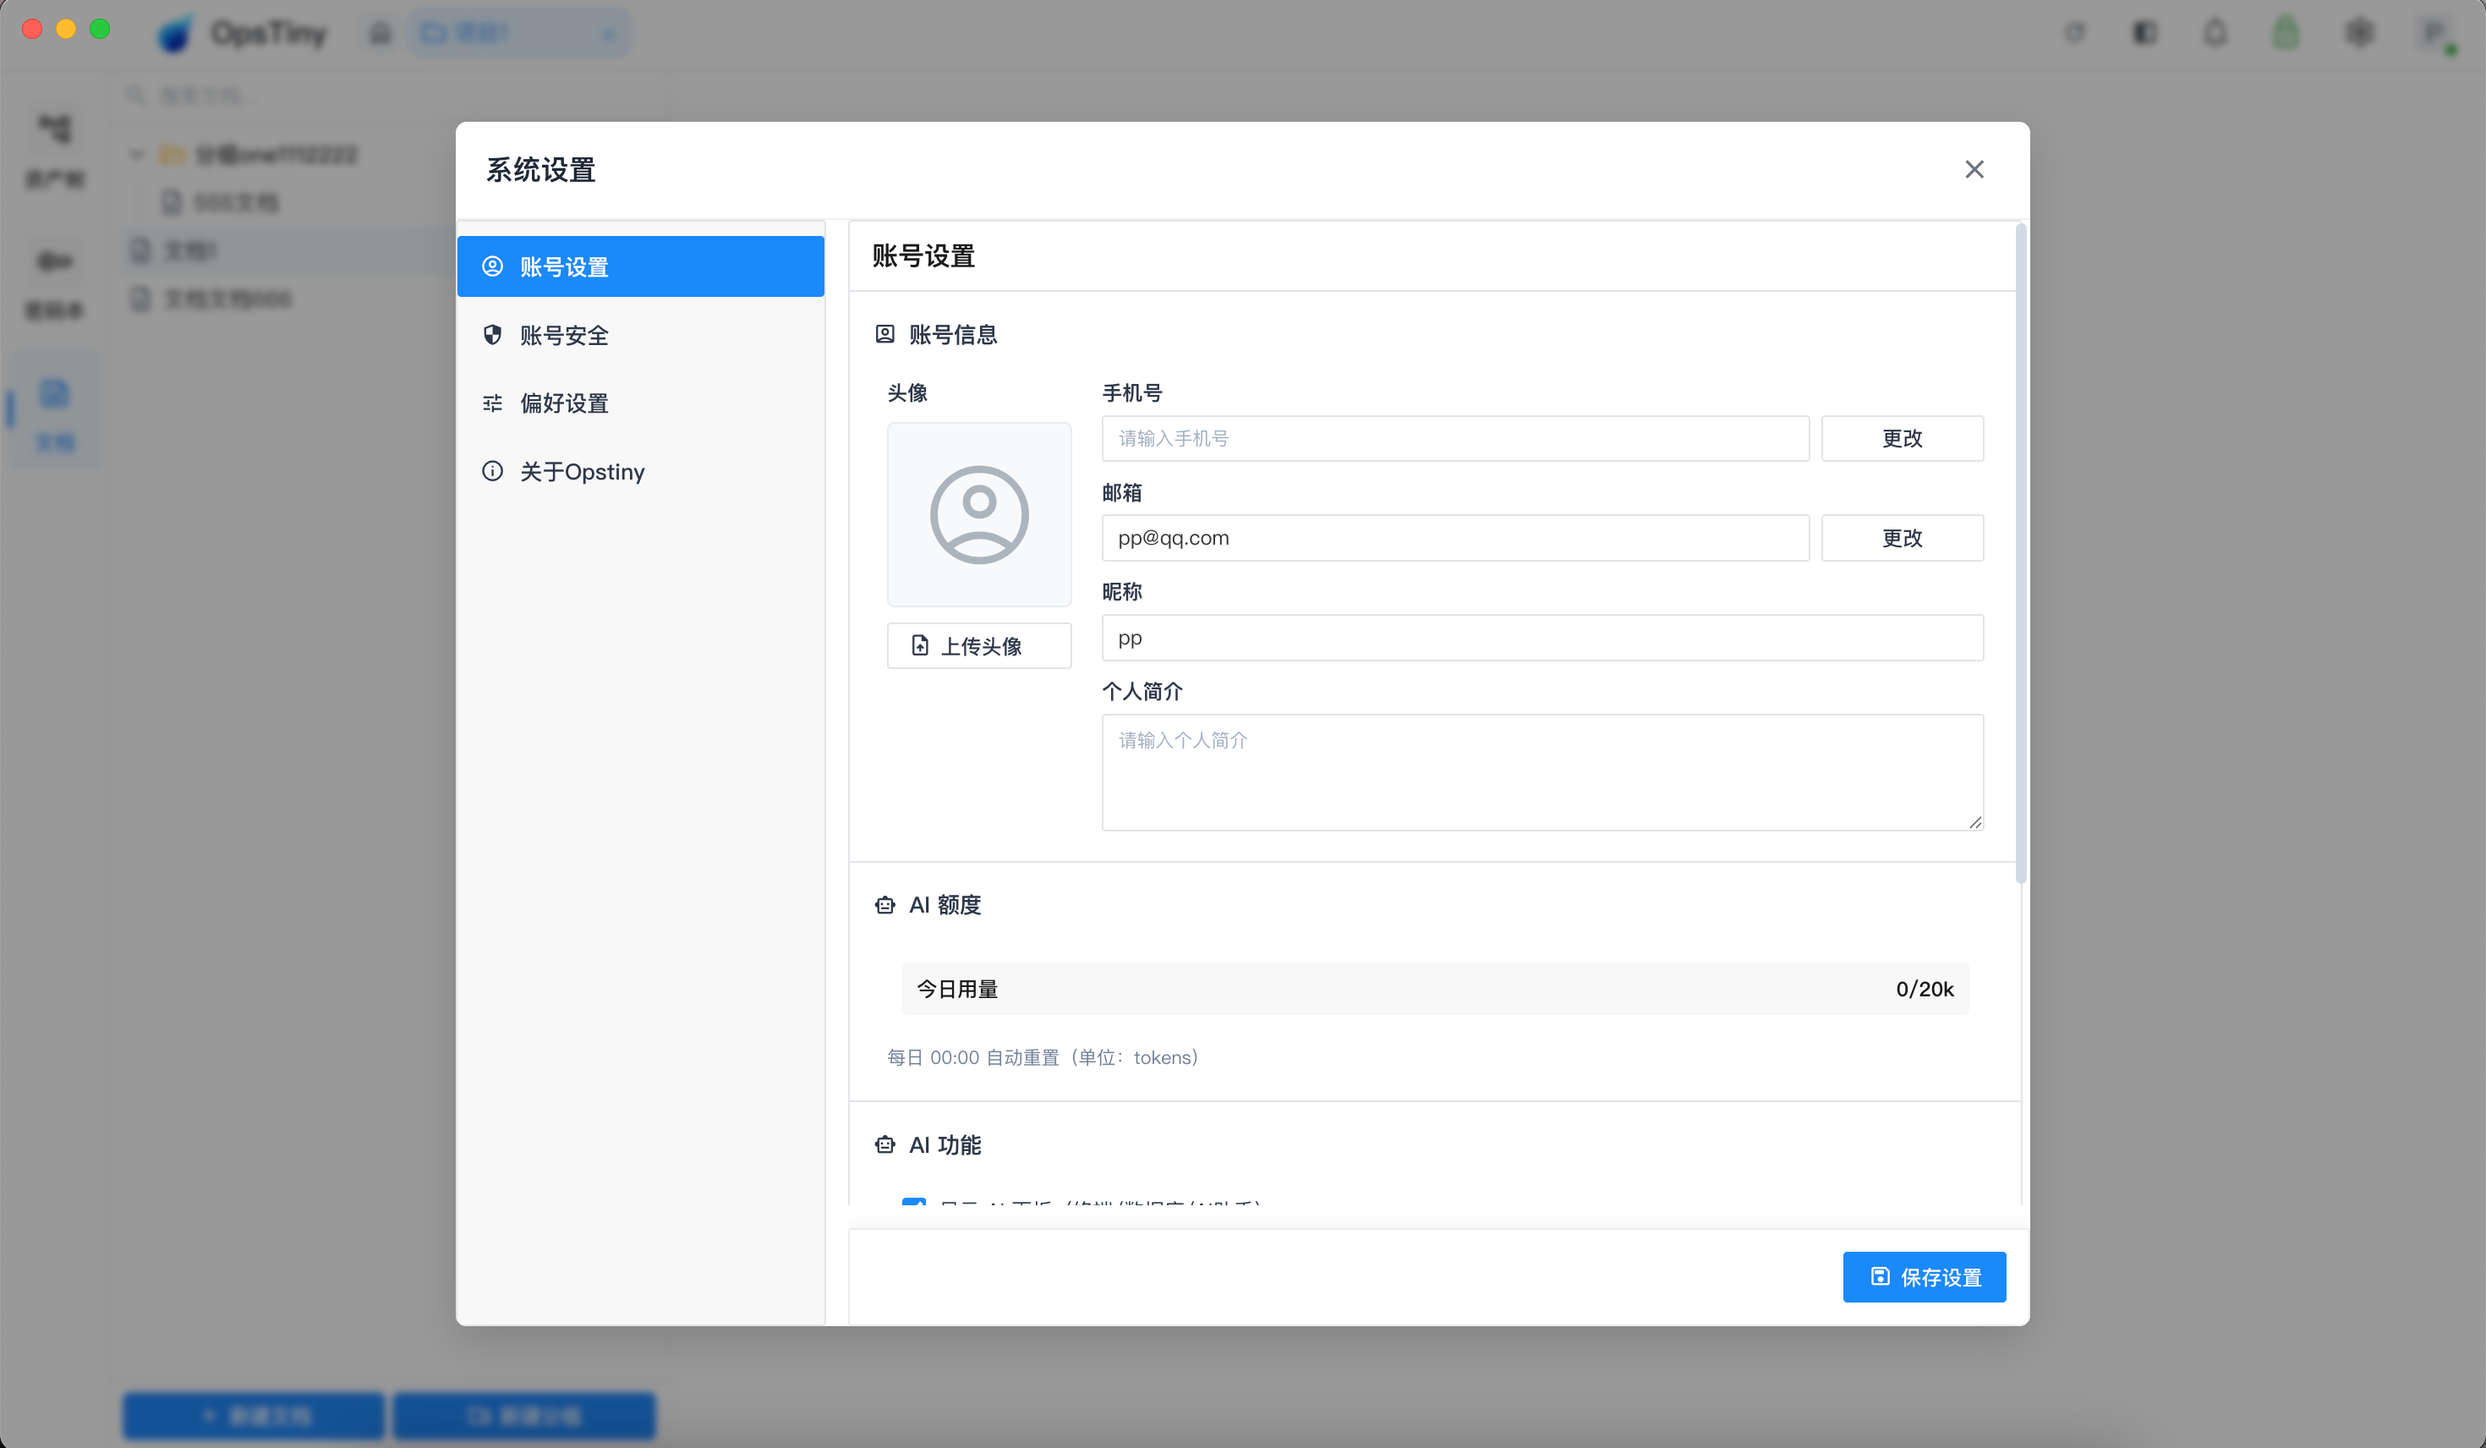Image resolution: width=2486 pixels, height=1448 pixels.
Task: Click the 0/20k usage value
Action: coord(1925,989)
